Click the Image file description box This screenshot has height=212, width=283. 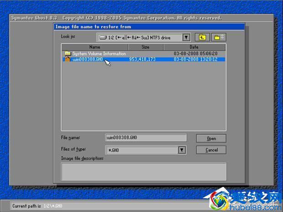(144, 171)
